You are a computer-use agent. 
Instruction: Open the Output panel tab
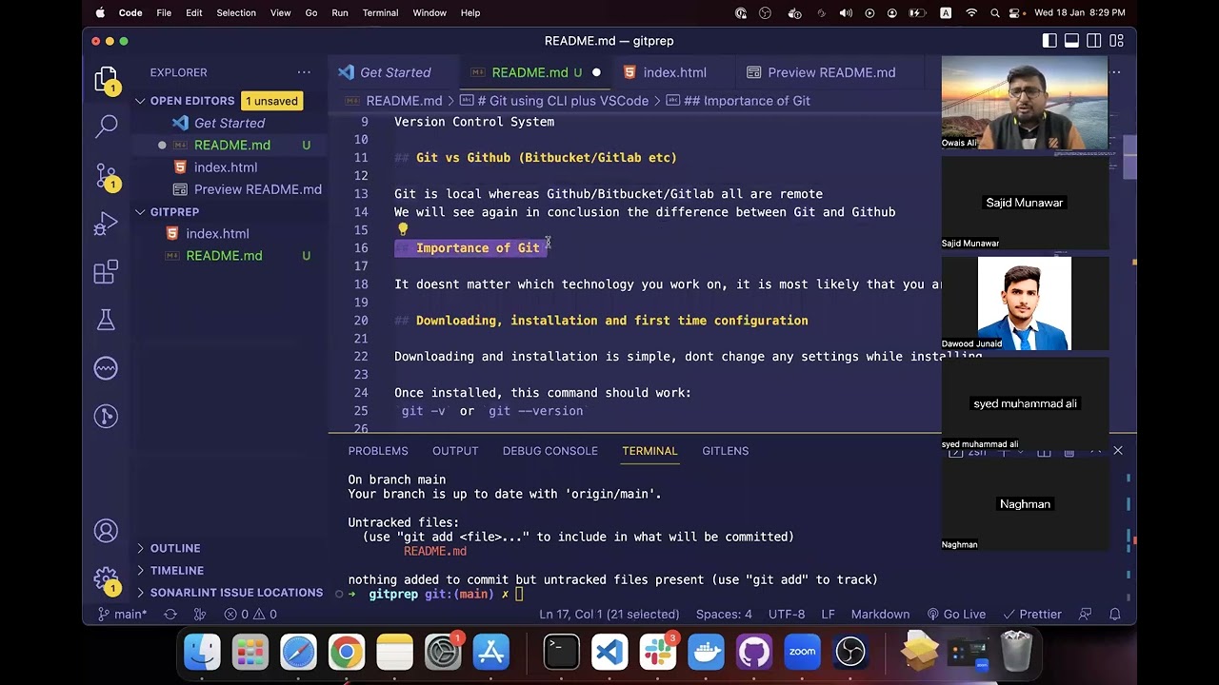pos(455,451)
